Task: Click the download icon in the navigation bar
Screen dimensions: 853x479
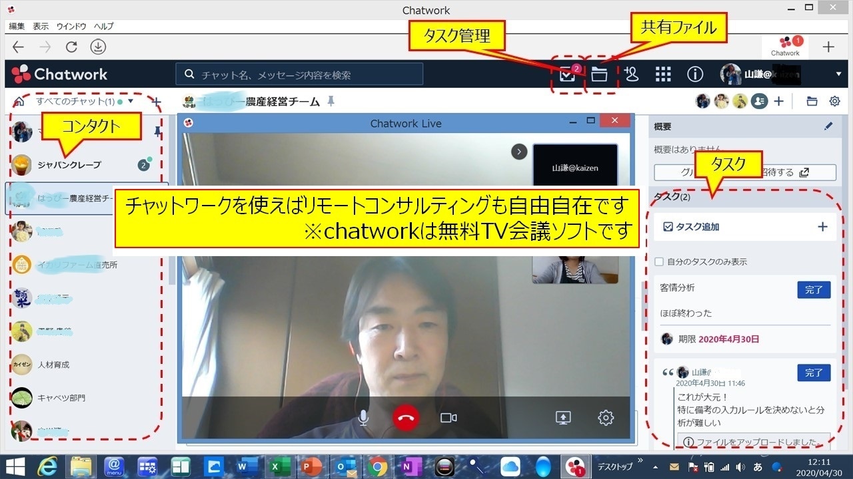Action: 98,47
